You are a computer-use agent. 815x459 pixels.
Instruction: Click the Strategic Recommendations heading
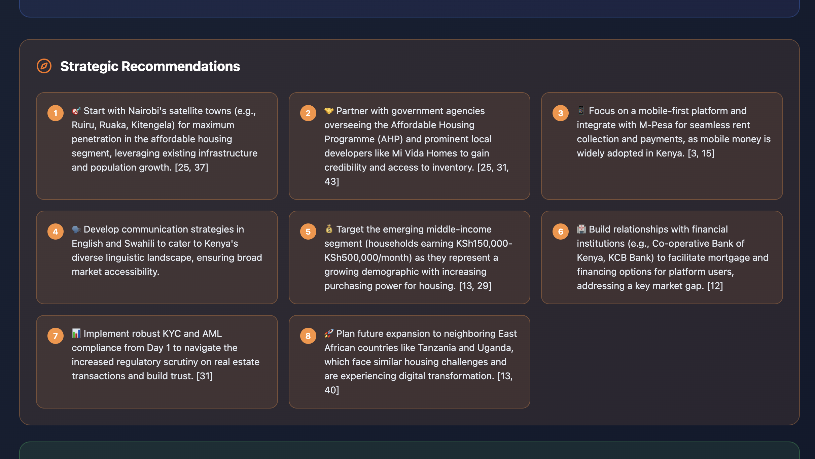pos(150,66)
